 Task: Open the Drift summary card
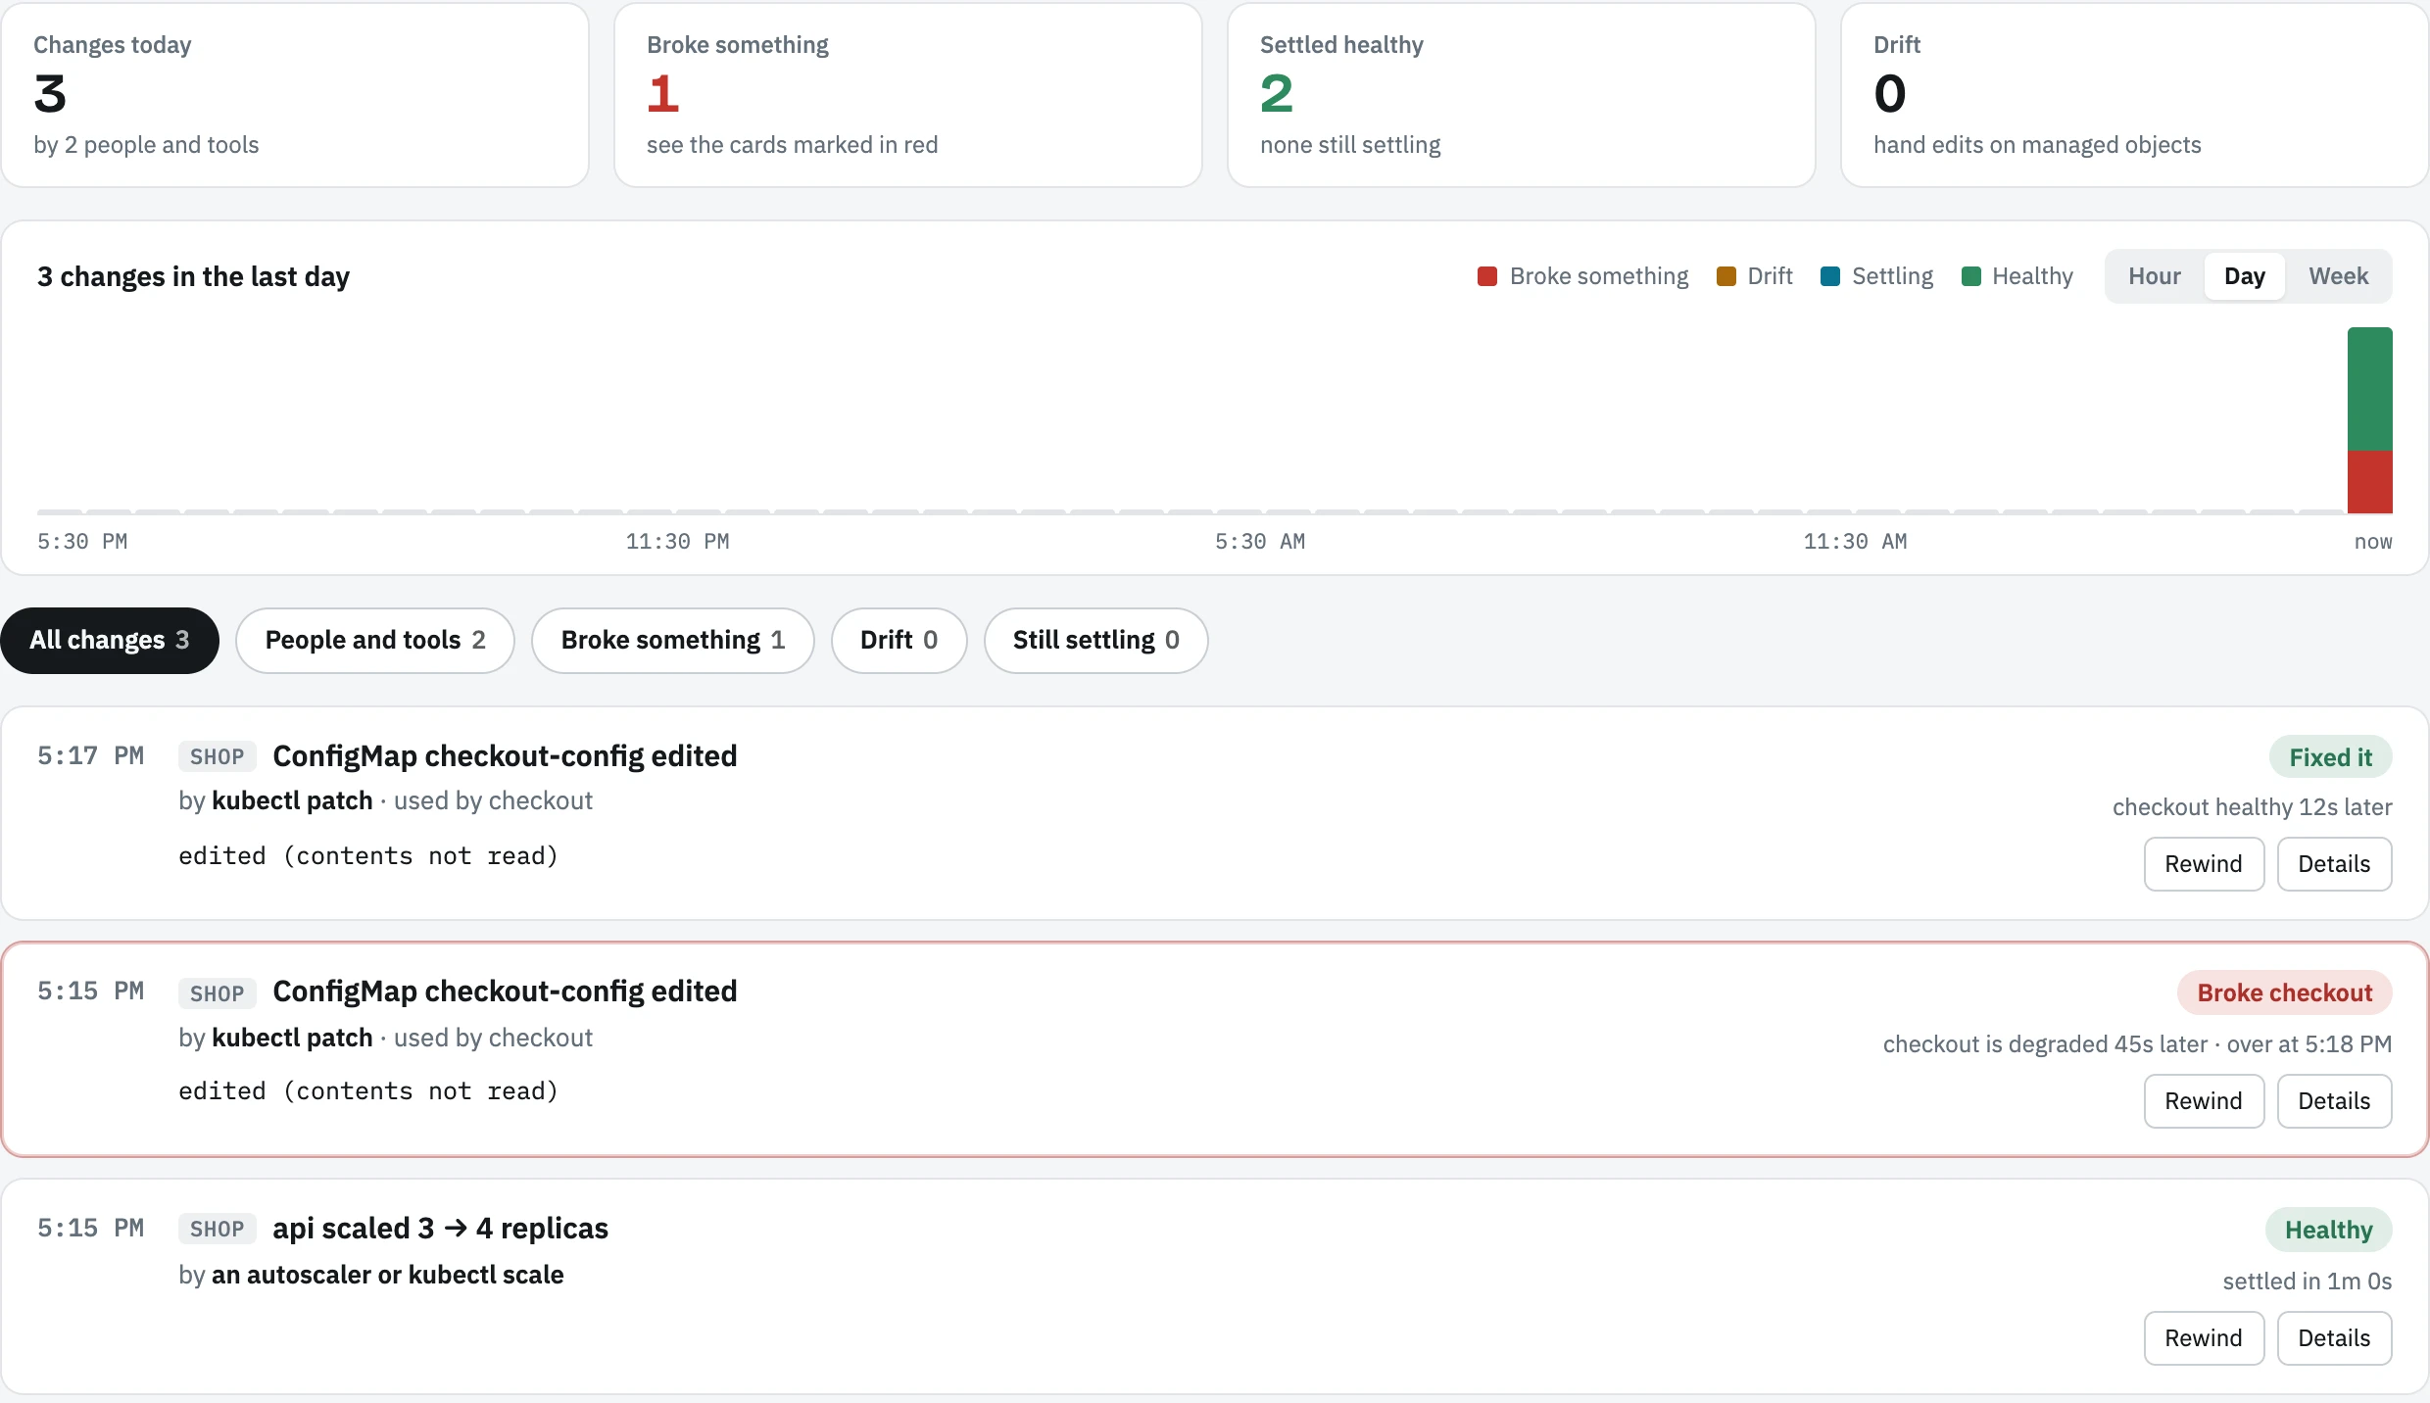[x=2135, y=95]
